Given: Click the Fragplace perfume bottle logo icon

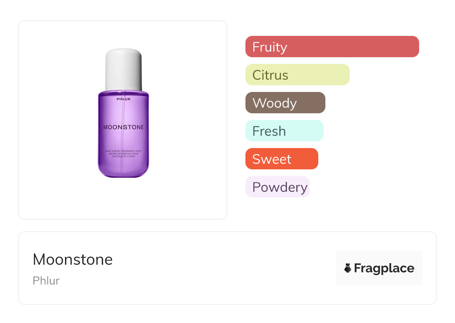Looking at the screenshot, I should point(348,268).
